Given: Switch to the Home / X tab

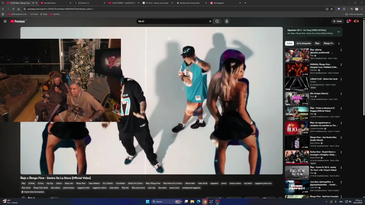Looking at the screenshot, I should (90, 3).
